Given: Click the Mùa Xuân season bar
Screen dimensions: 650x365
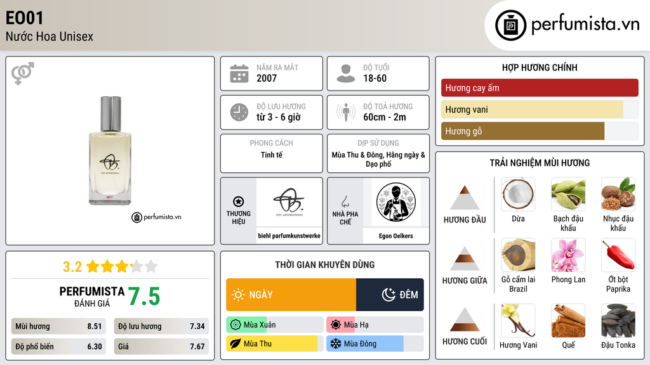Looking at the screenshot, I should 274,325.
